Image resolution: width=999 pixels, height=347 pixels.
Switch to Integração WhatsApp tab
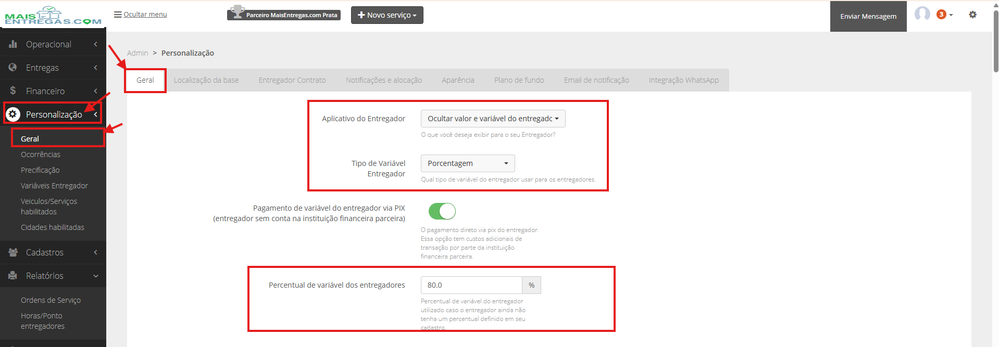click(x=683, y=80)
